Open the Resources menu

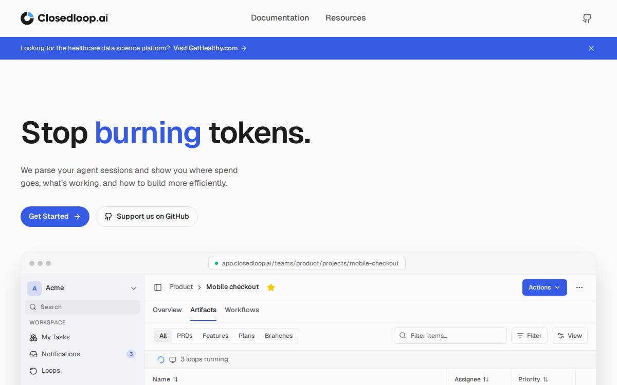point(346,18)
